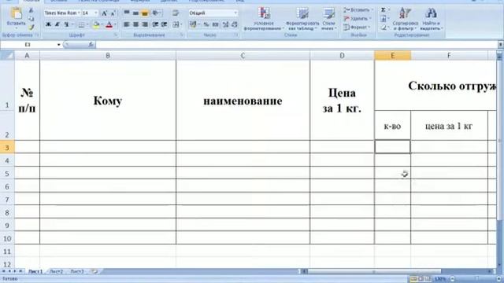
Task: Click the cell labeled 'к-во'
Action: tap(392, 126)
